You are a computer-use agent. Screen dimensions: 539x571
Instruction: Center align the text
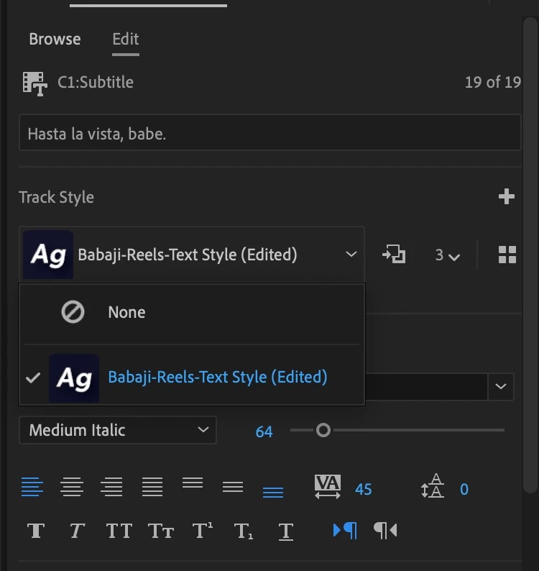point(72,488)
